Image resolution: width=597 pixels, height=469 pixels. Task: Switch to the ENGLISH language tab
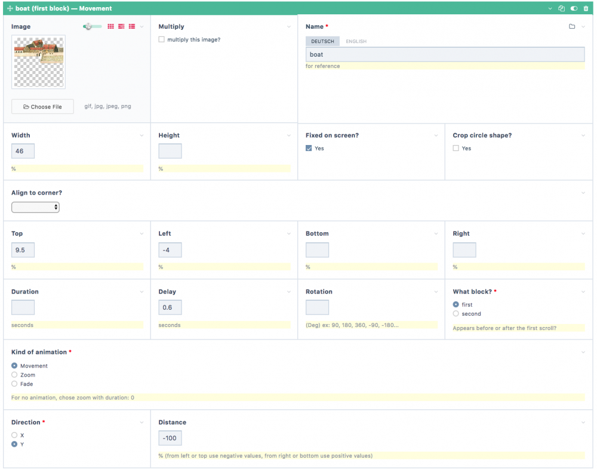pos(356,41)
